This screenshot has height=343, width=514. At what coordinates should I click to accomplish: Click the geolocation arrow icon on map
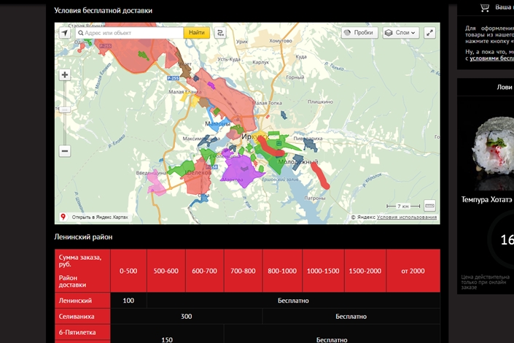click(65, 33)
